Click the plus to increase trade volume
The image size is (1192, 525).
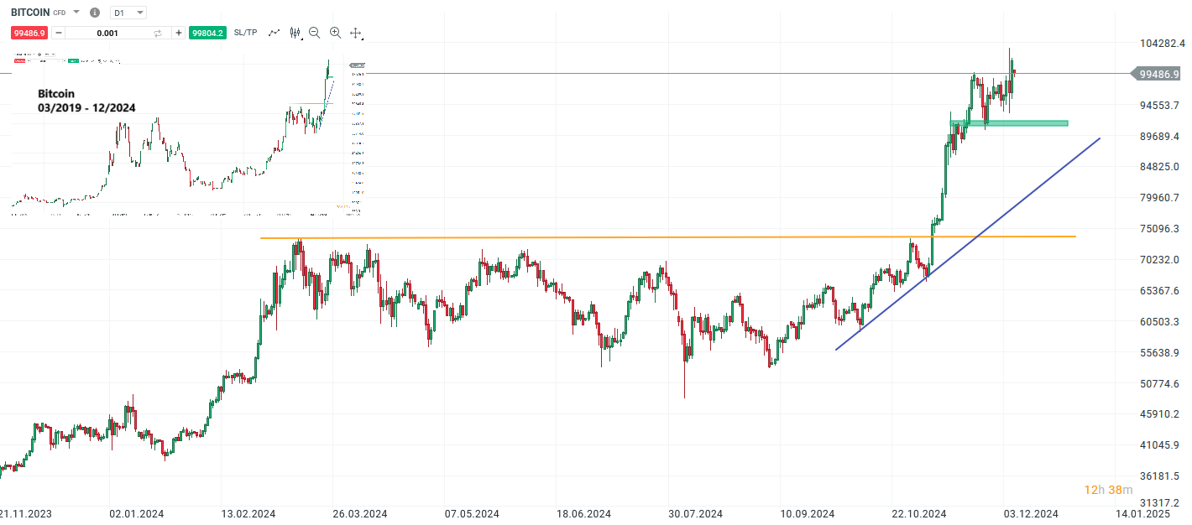[x=179, y=33]
